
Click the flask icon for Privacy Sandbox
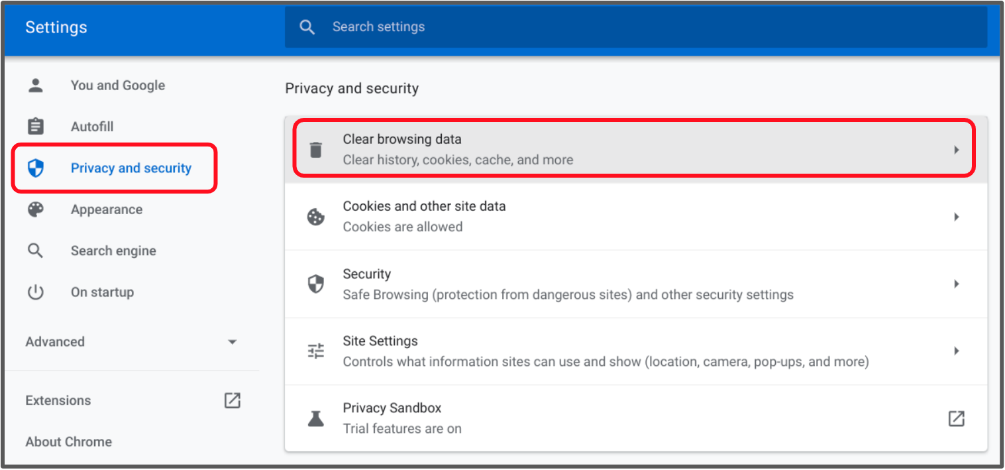316,418
